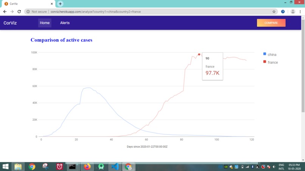The image size is (305, 171).
Task: Open Firefox from the taskbar
Action: [87, 166]
